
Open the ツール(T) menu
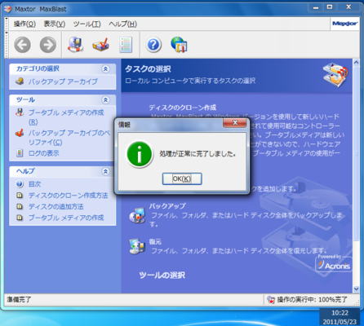point(87,24)
